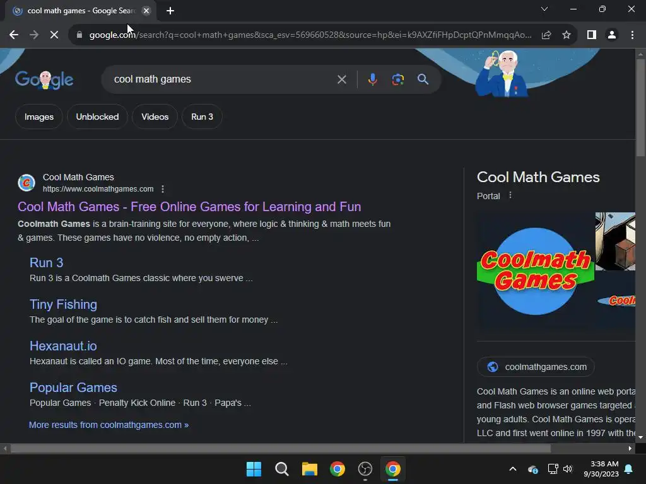Open Chrome profile menu
The image size is (646, 484).
[612, 35]
